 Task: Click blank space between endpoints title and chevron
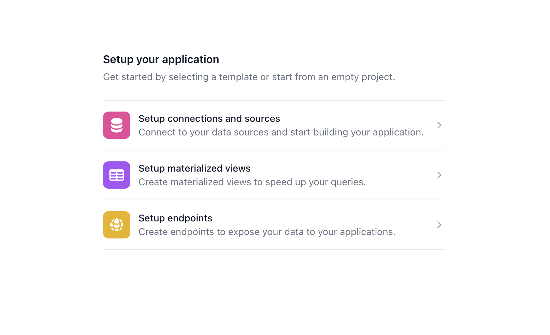(x=324, y=218)
